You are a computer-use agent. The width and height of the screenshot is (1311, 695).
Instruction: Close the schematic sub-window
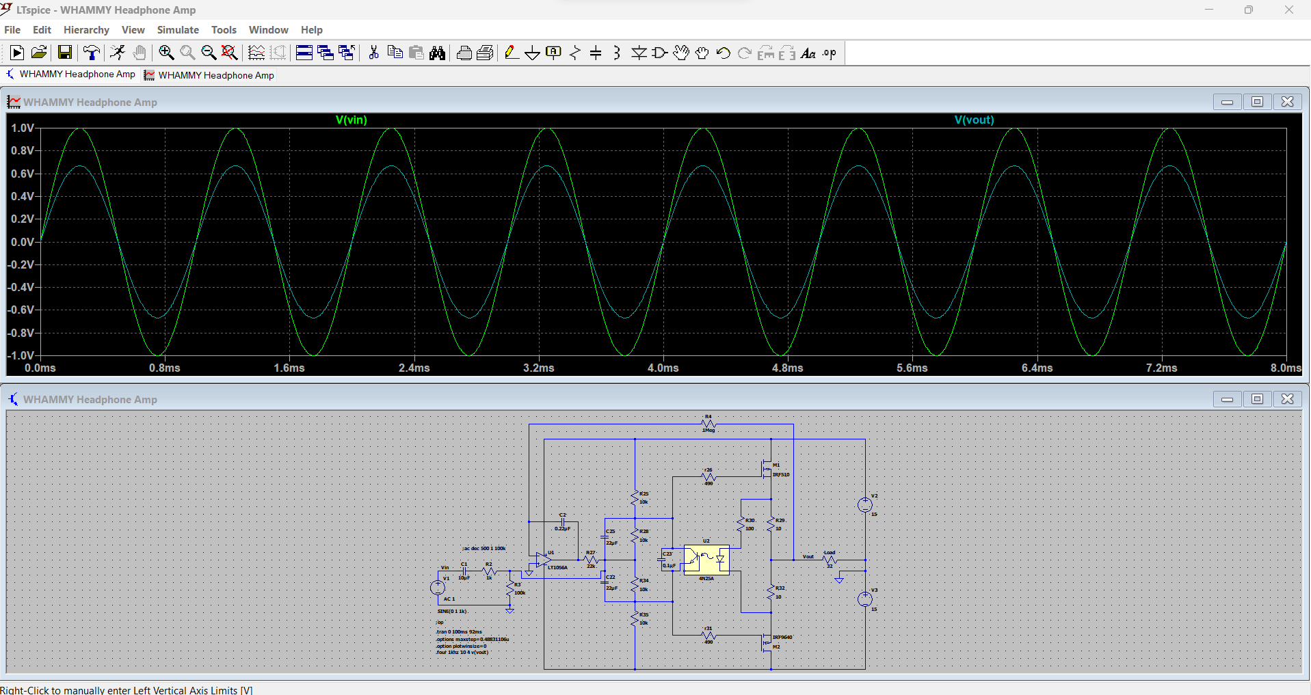tap(1288, 399)
